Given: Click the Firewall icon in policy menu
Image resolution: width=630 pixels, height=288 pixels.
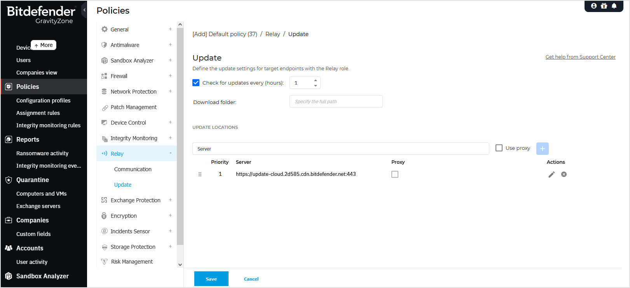Looking at the screenshot, I should 104,76.
